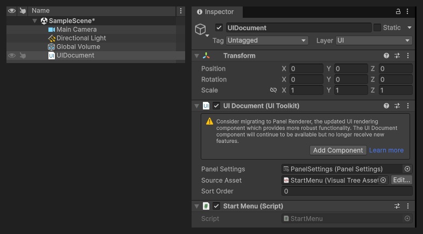This screenshot has height=234, width=423.
Task: Open the Tag dropdown showing Untagged
Action: click(x=267, y=40)
